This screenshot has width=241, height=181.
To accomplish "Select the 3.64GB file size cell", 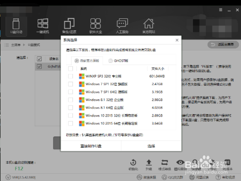I will [x=157, y=123].
